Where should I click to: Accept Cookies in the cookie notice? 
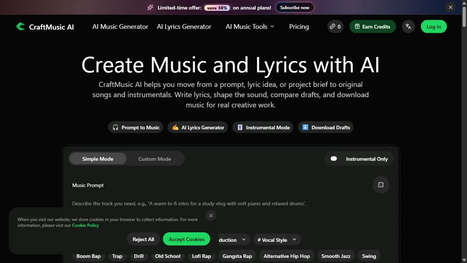pyautogui.click(x=186, y=239)
